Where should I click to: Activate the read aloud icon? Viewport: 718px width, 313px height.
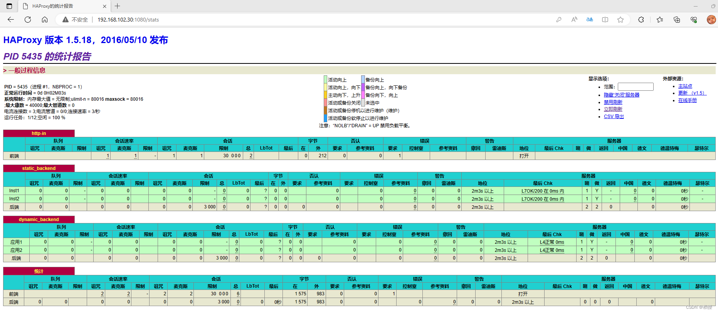(x=574, y=20)
